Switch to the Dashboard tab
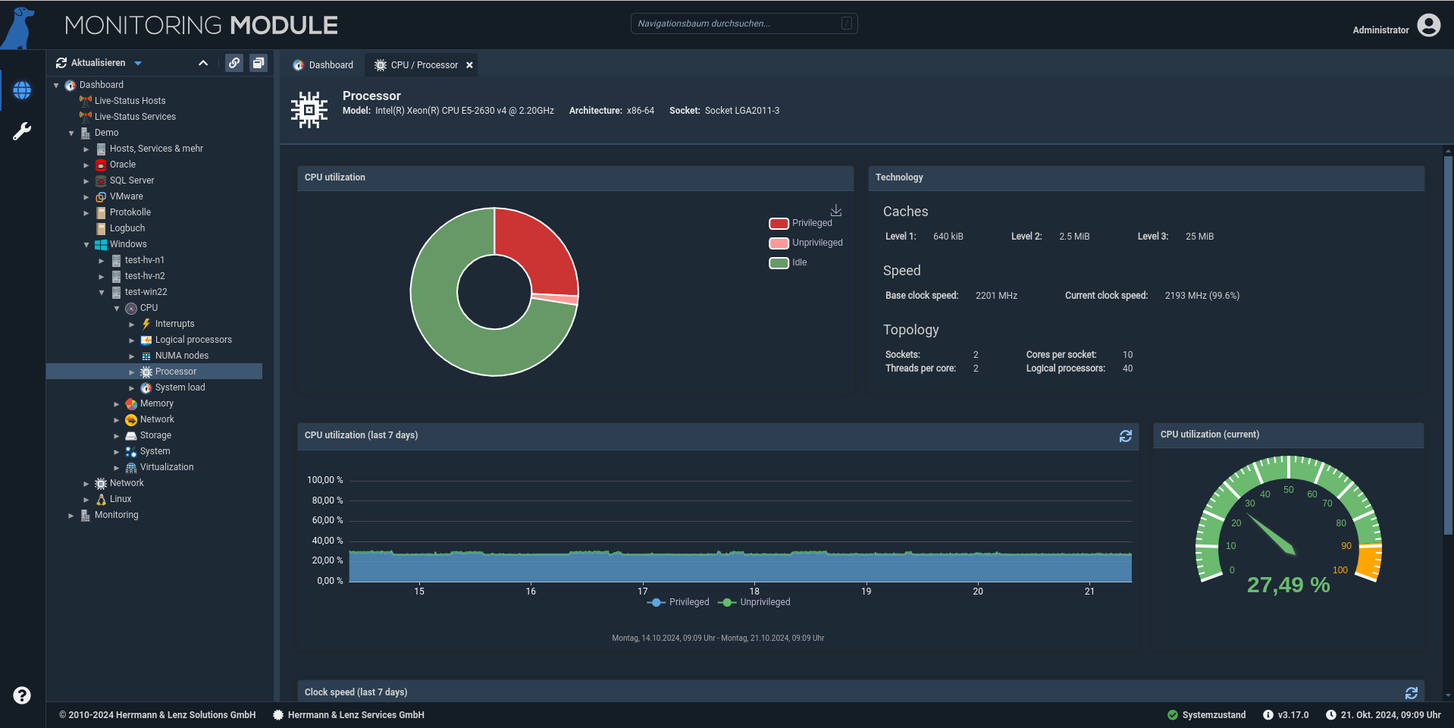This screenshot has width=1454, height=728. (x=323, y=65)
